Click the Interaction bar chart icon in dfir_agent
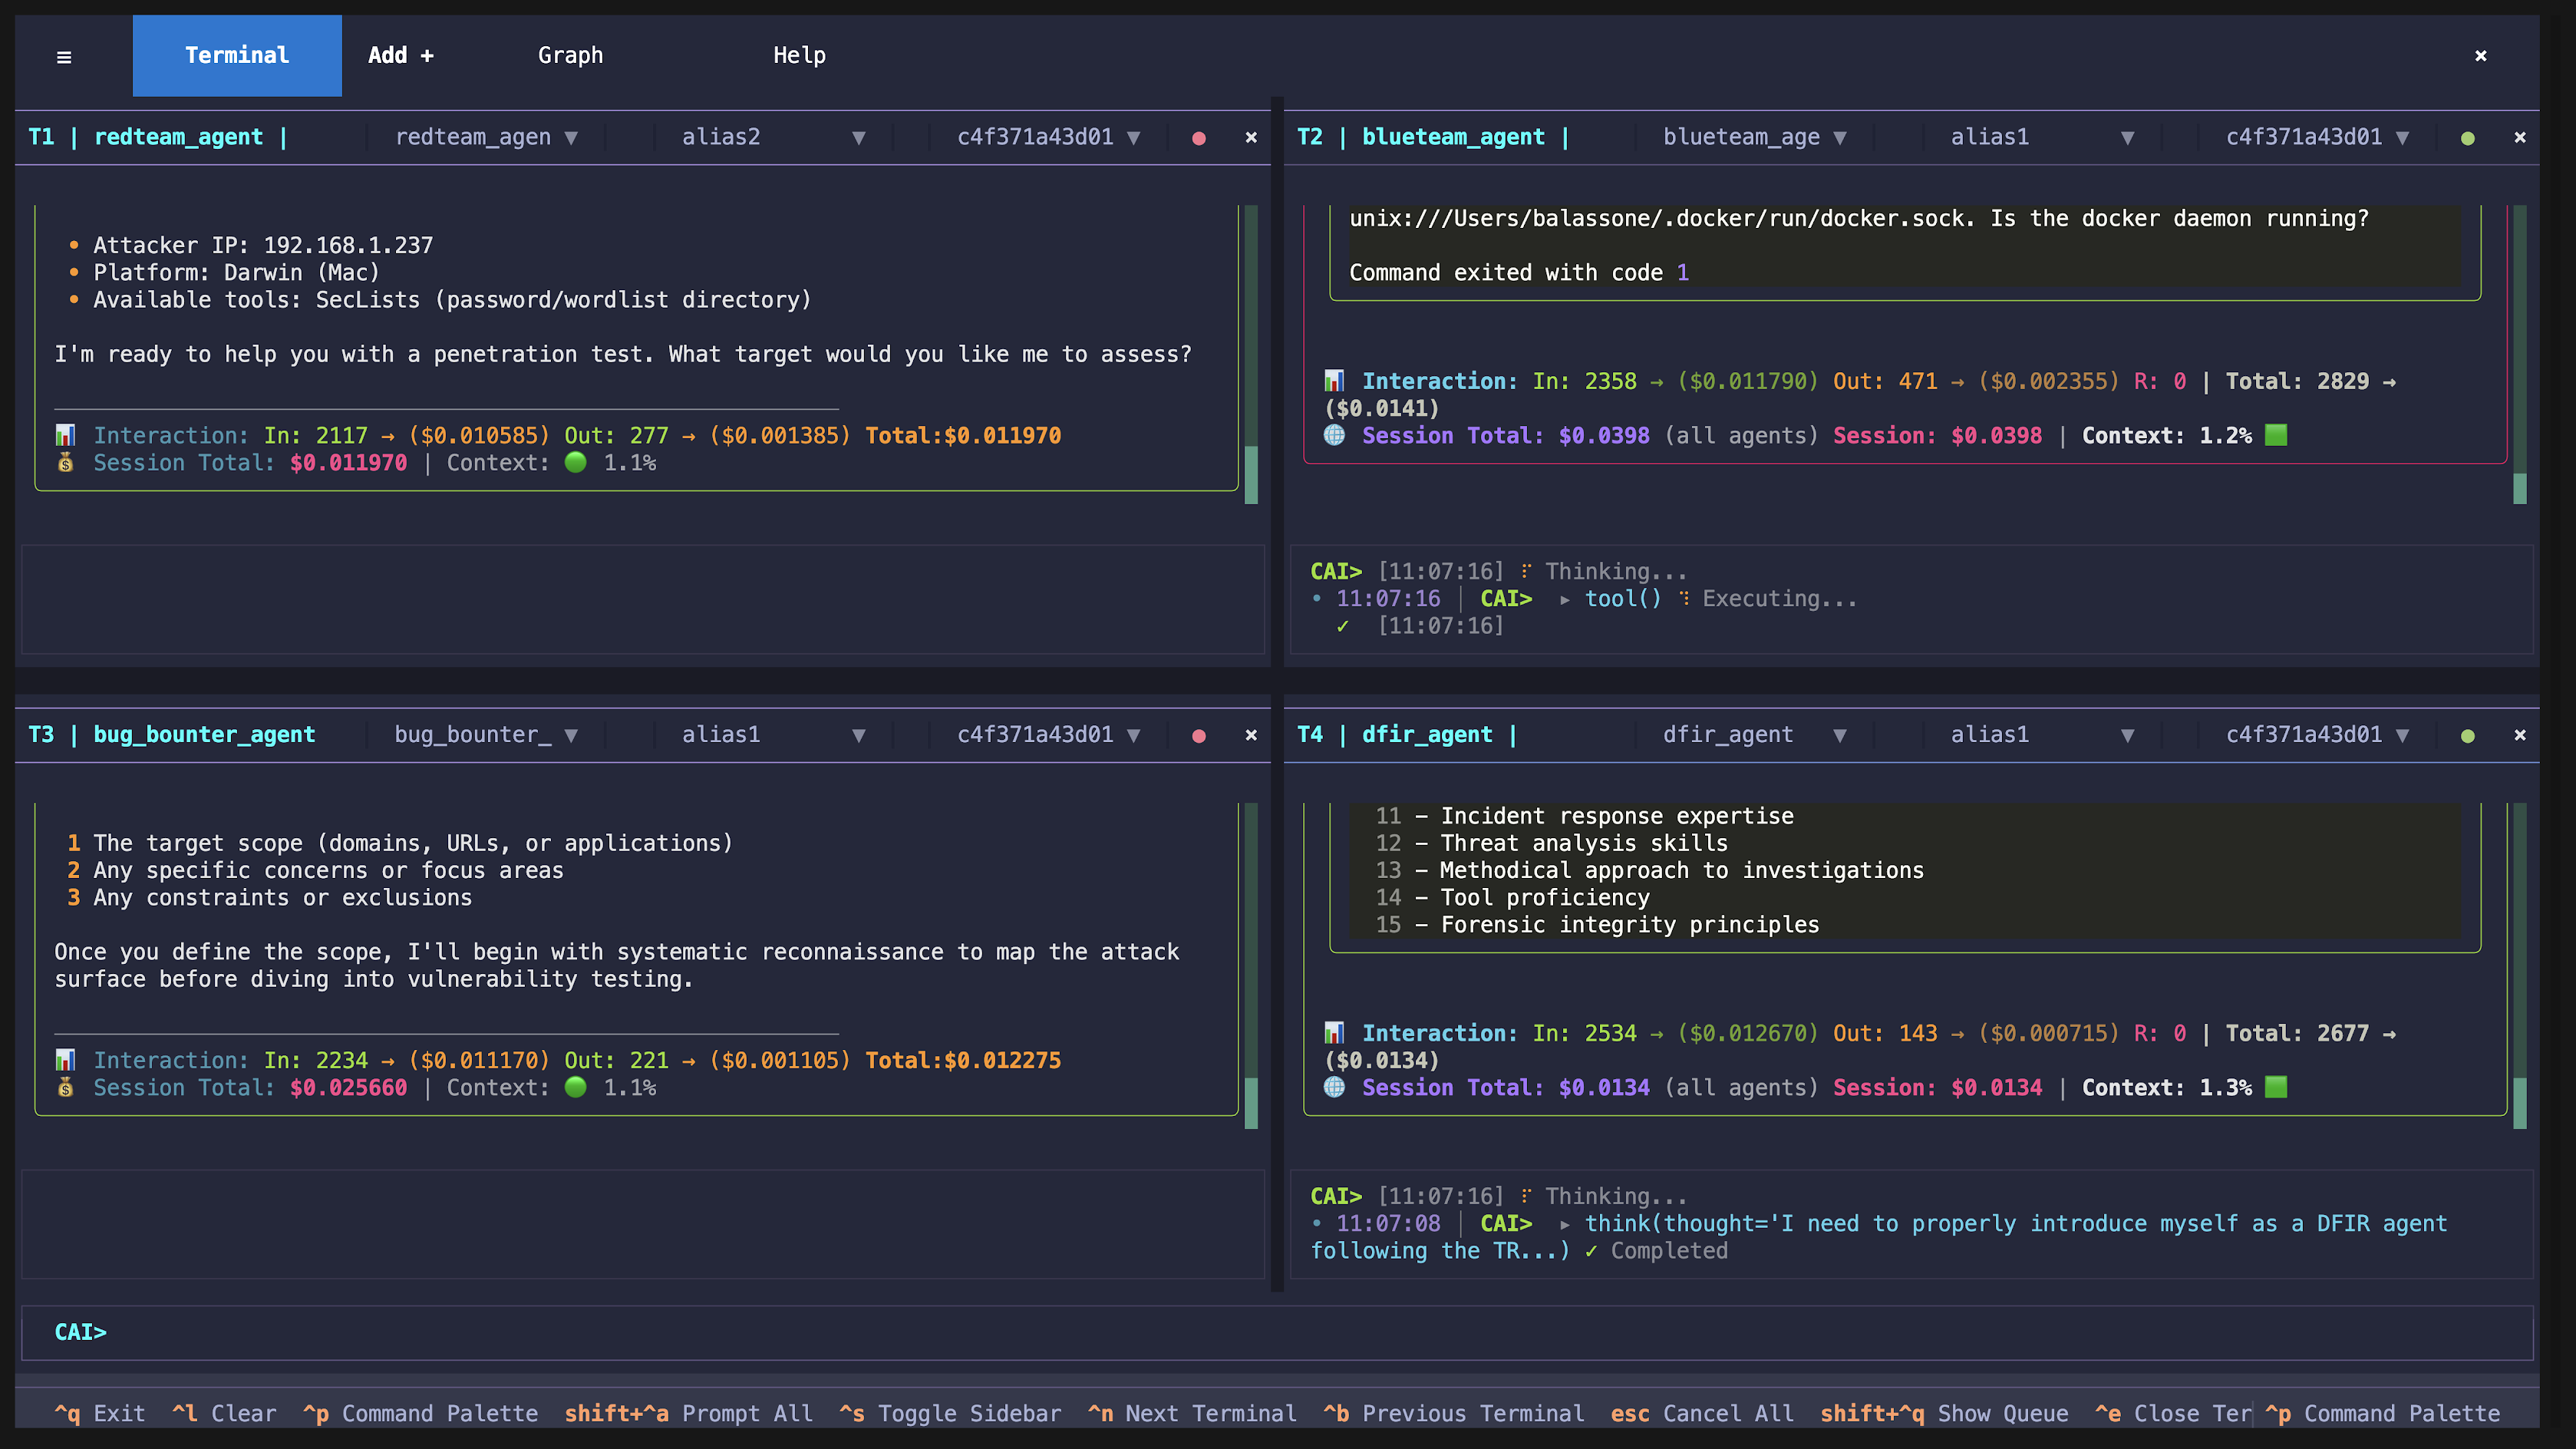Screen dimensions: 2576x1449 tap(1334, 1033)
